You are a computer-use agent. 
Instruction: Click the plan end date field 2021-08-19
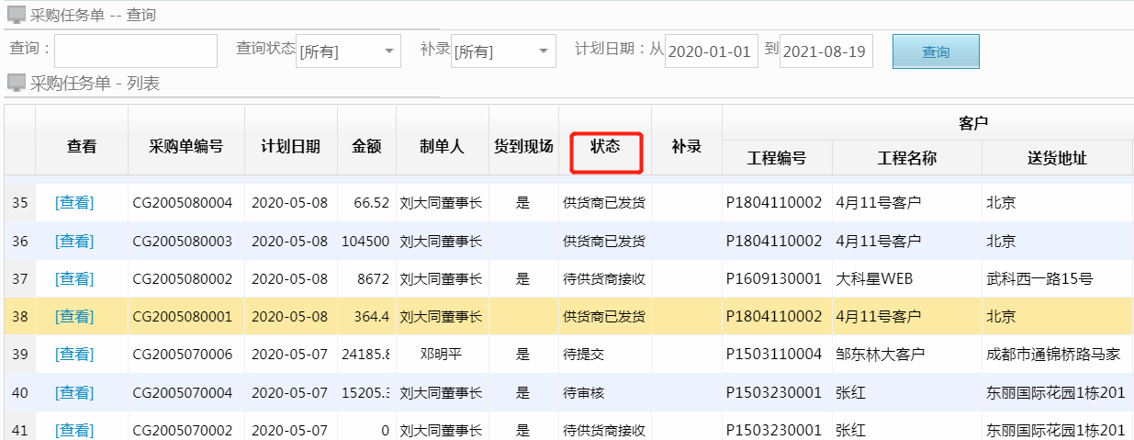pos(825,51)
